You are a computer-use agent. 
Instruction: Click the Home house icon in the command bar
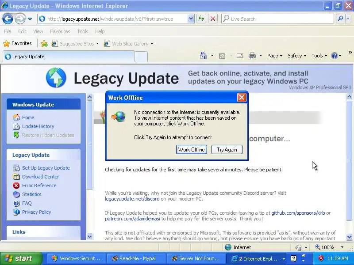coord(204,56)
